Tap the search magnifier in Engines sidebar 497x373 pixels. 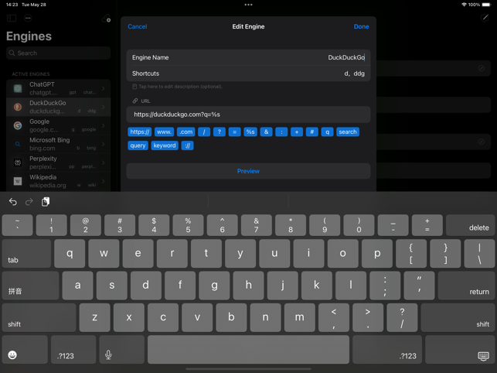coord(12,53)
